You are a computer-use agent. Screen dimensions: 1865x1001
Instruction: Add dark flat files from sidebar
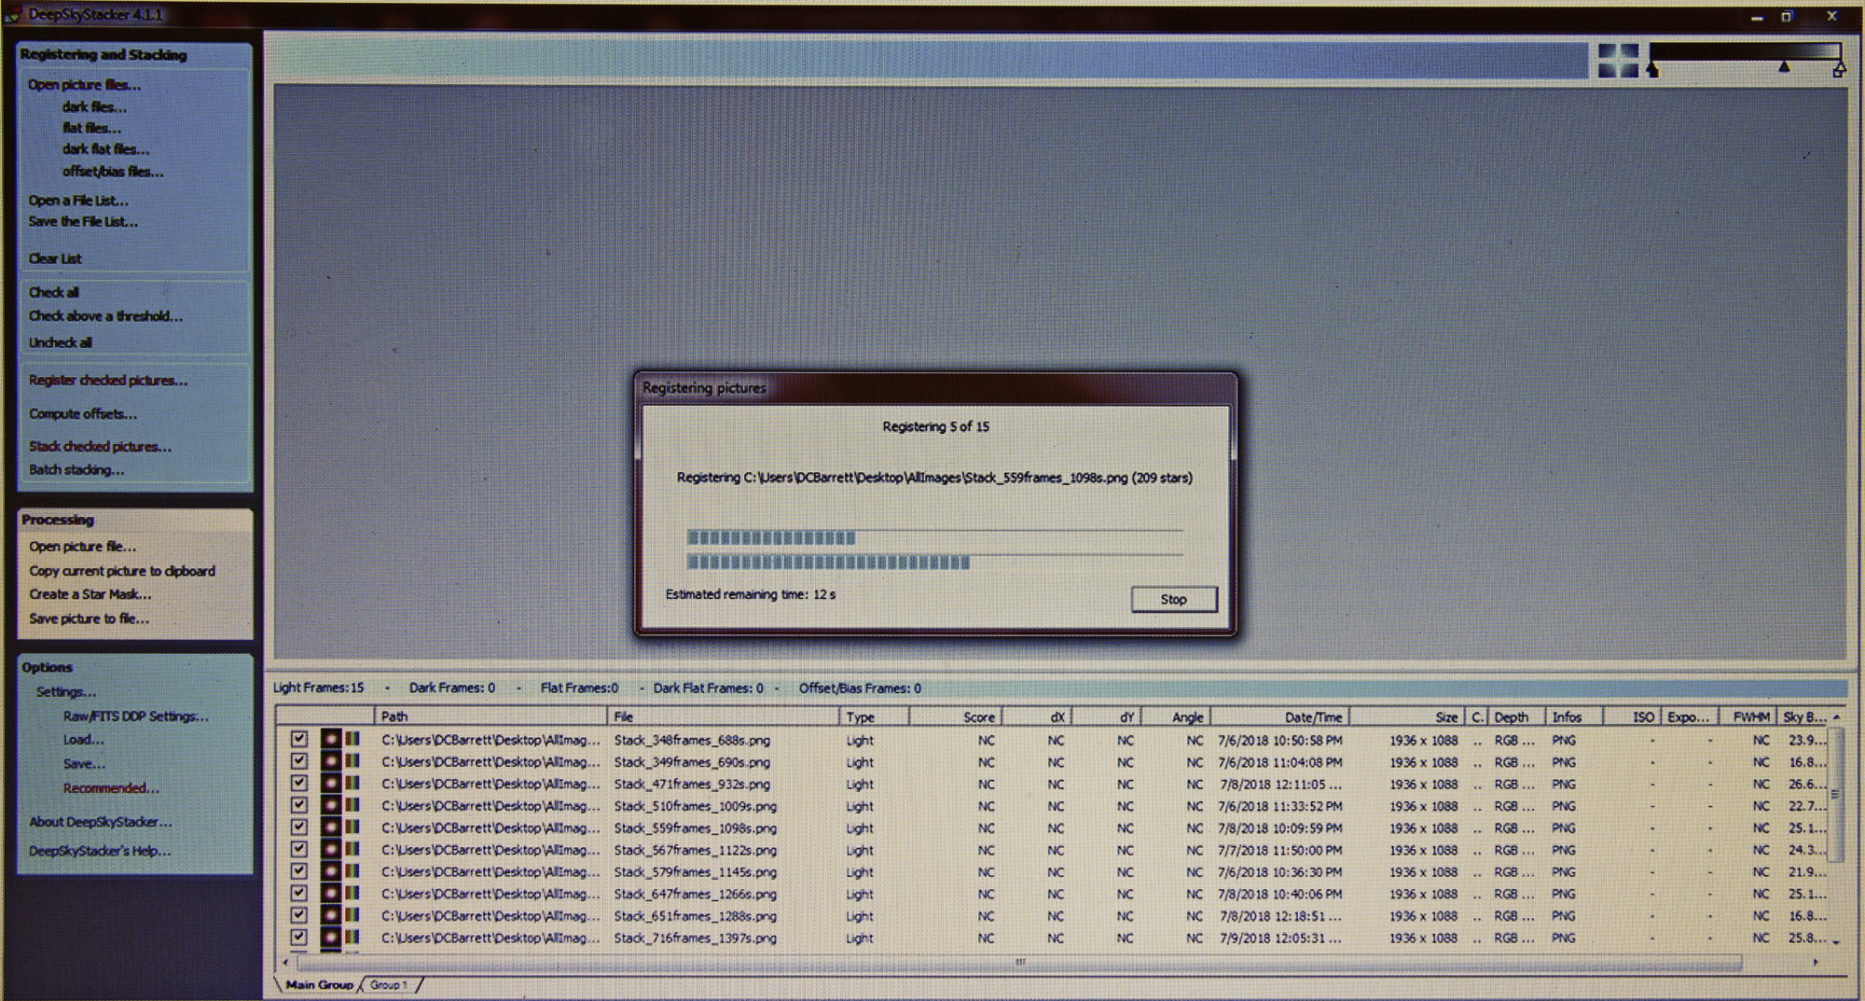point(105,149)
